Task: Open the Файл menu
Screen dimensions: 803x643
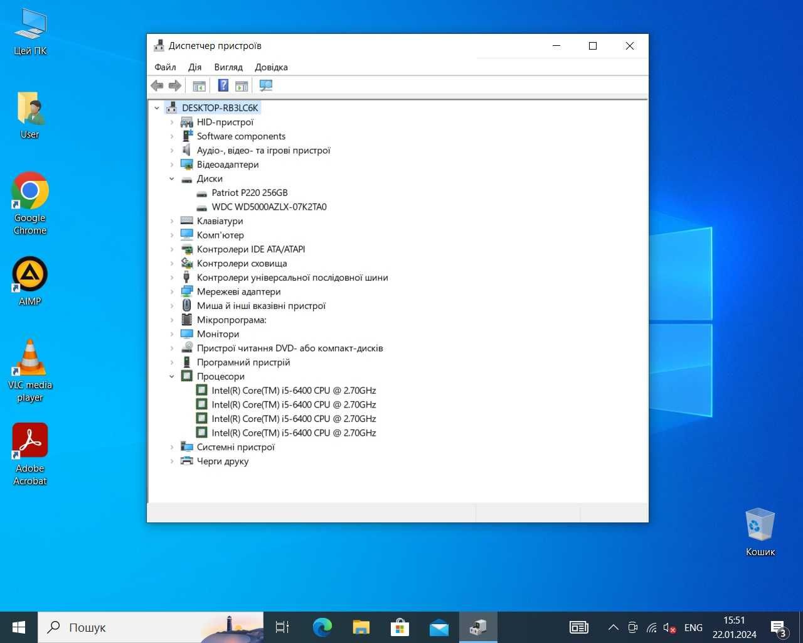Action: (x=165, y=67)
